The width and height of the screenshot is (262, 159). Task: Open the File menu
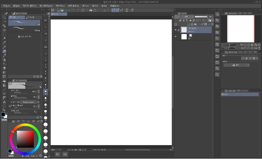click(7, 6)
